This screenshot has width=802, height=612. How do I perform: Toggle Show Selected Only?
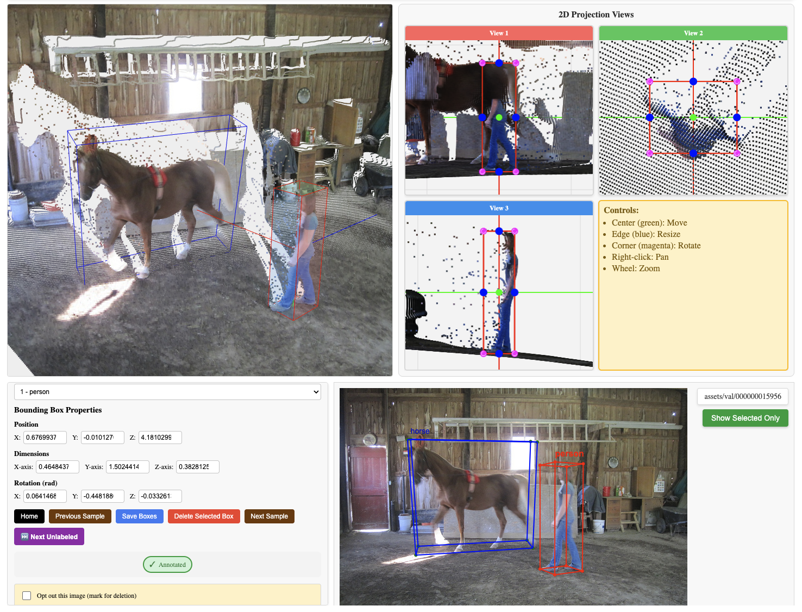(745, 418)
